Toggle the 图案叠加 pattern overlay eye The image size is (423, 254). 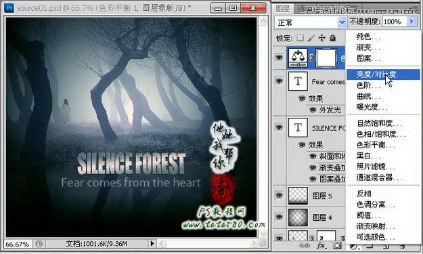click(x=313, y=179)
